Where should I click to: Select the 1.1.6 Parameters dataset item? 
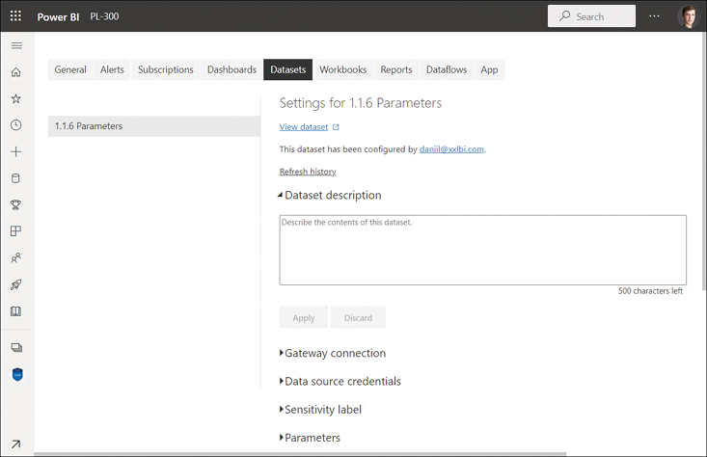click(x=154, y=126)
